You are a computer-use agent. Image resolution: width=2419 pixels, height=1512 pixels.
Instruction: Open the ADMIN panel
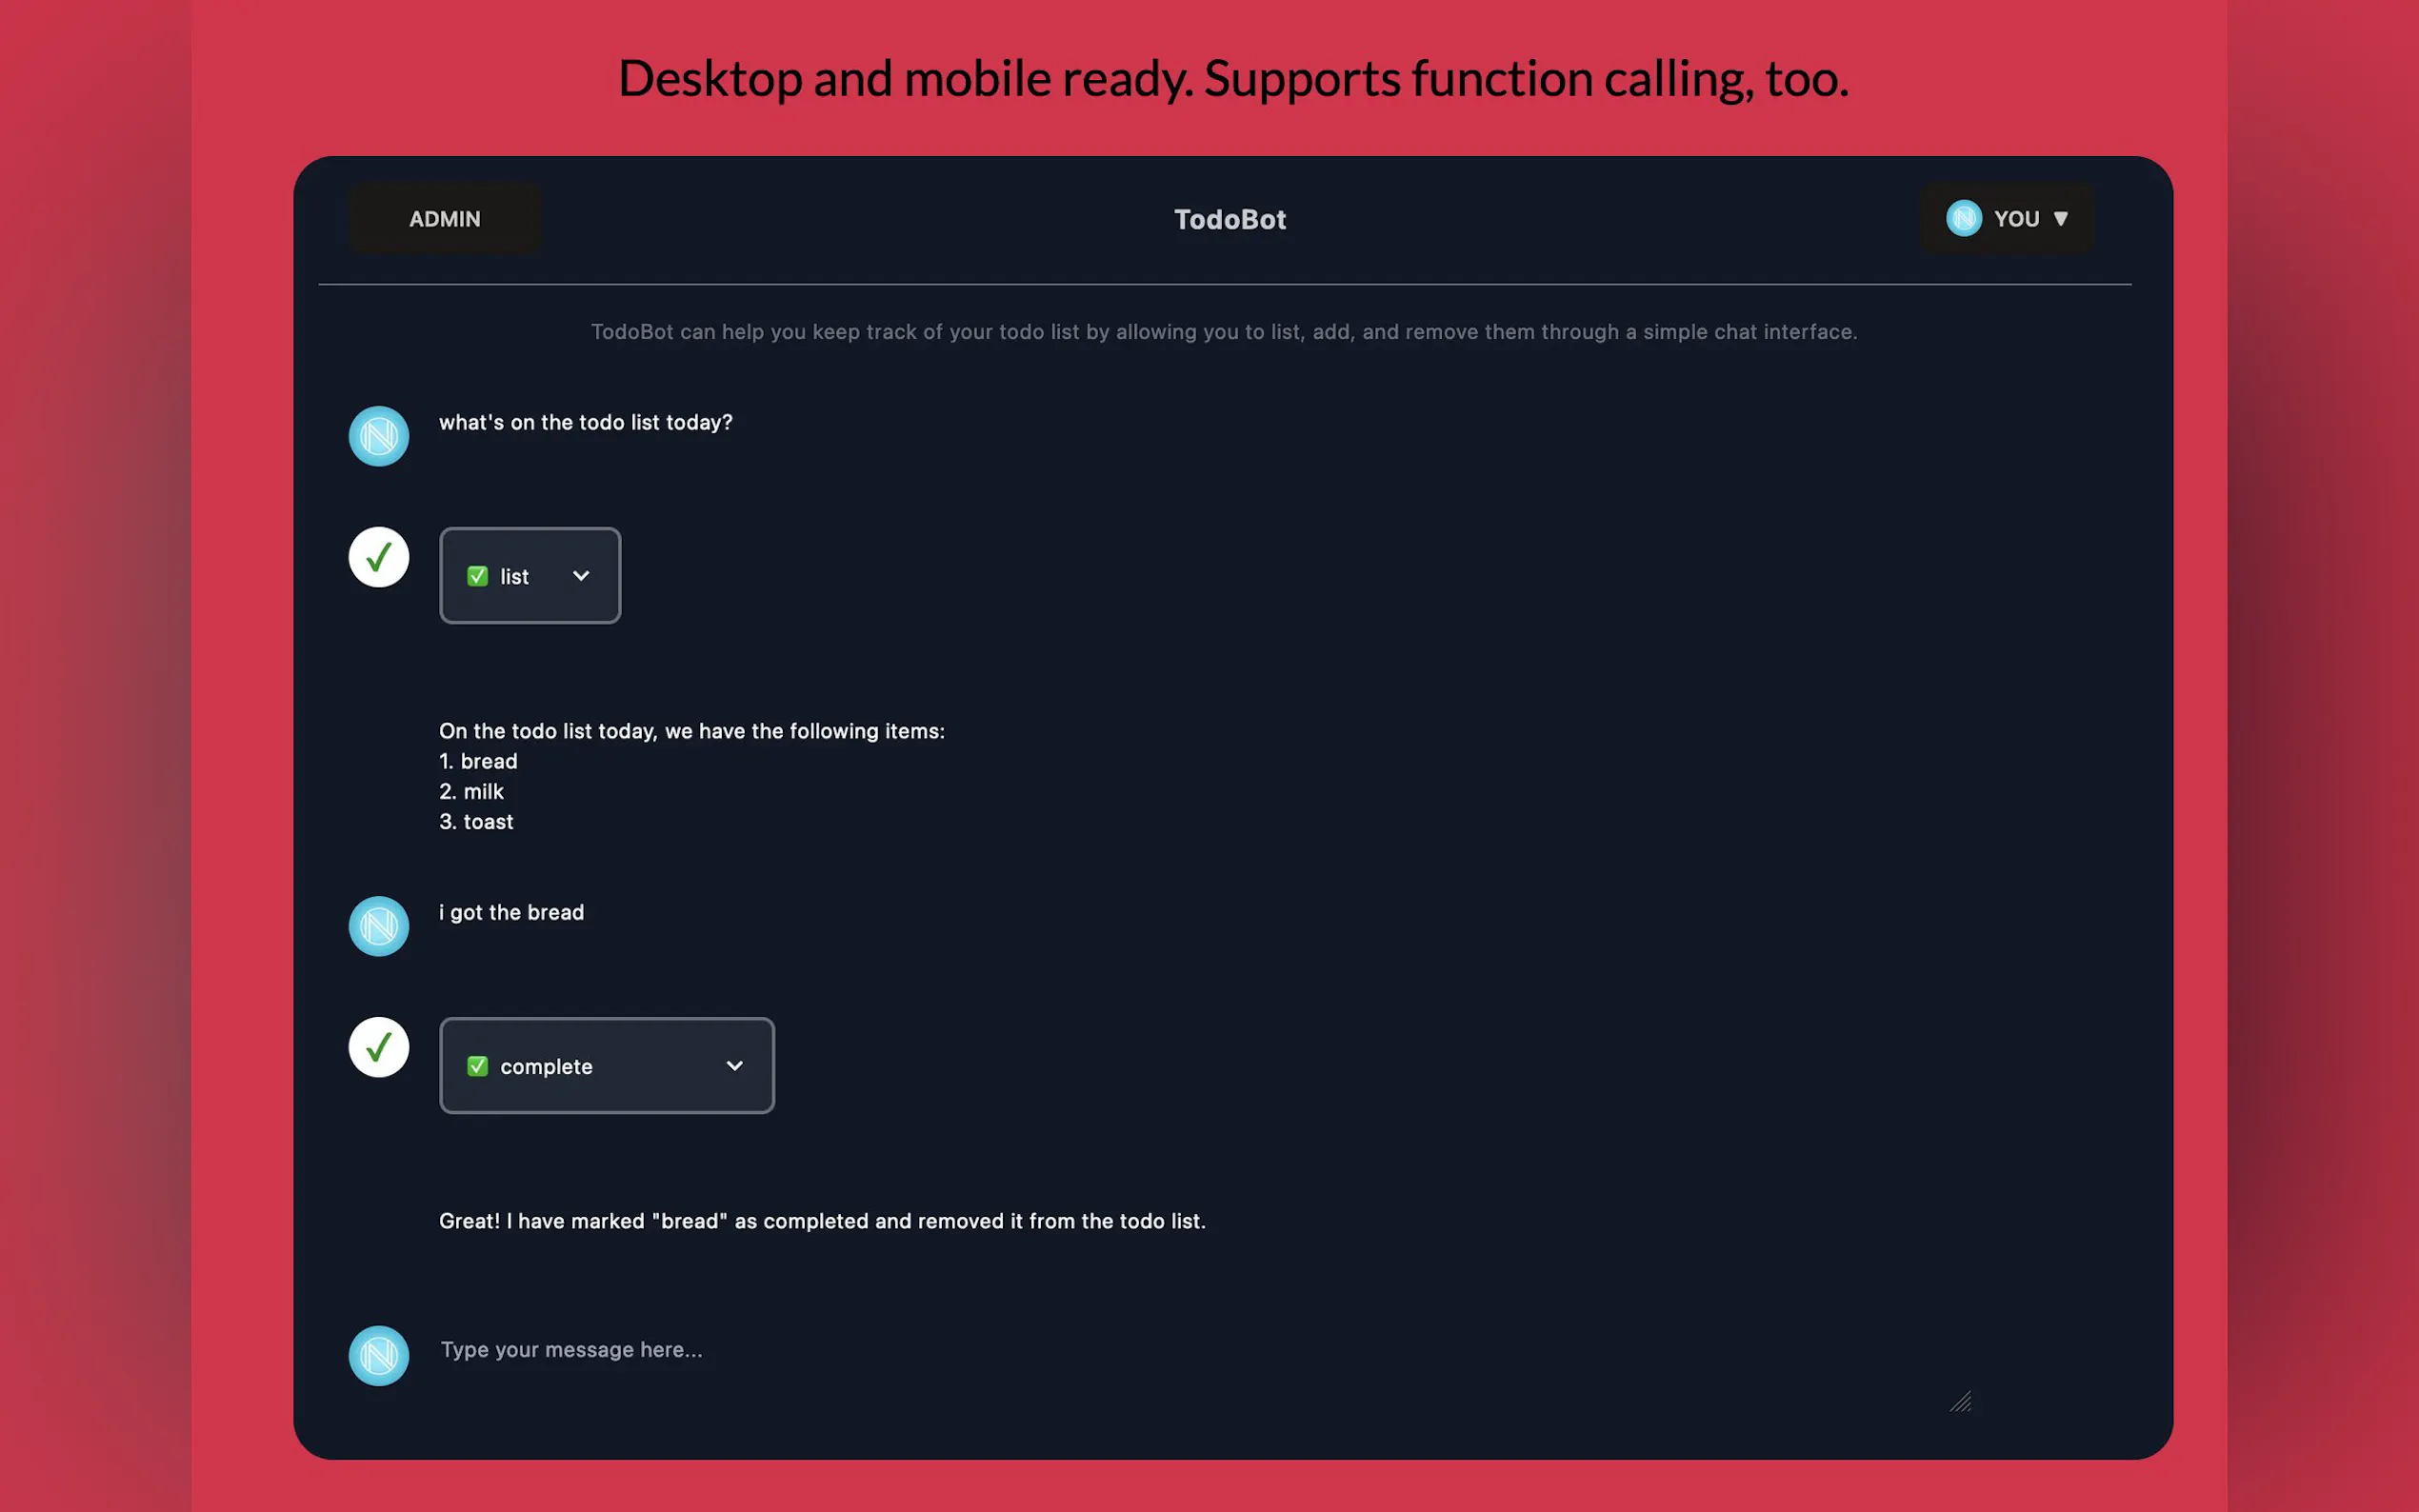(445, 219)
